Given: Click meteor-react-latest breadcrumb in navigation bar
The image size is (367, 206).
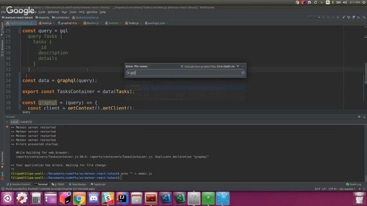Looking at the screenshot, I should 17,18.
